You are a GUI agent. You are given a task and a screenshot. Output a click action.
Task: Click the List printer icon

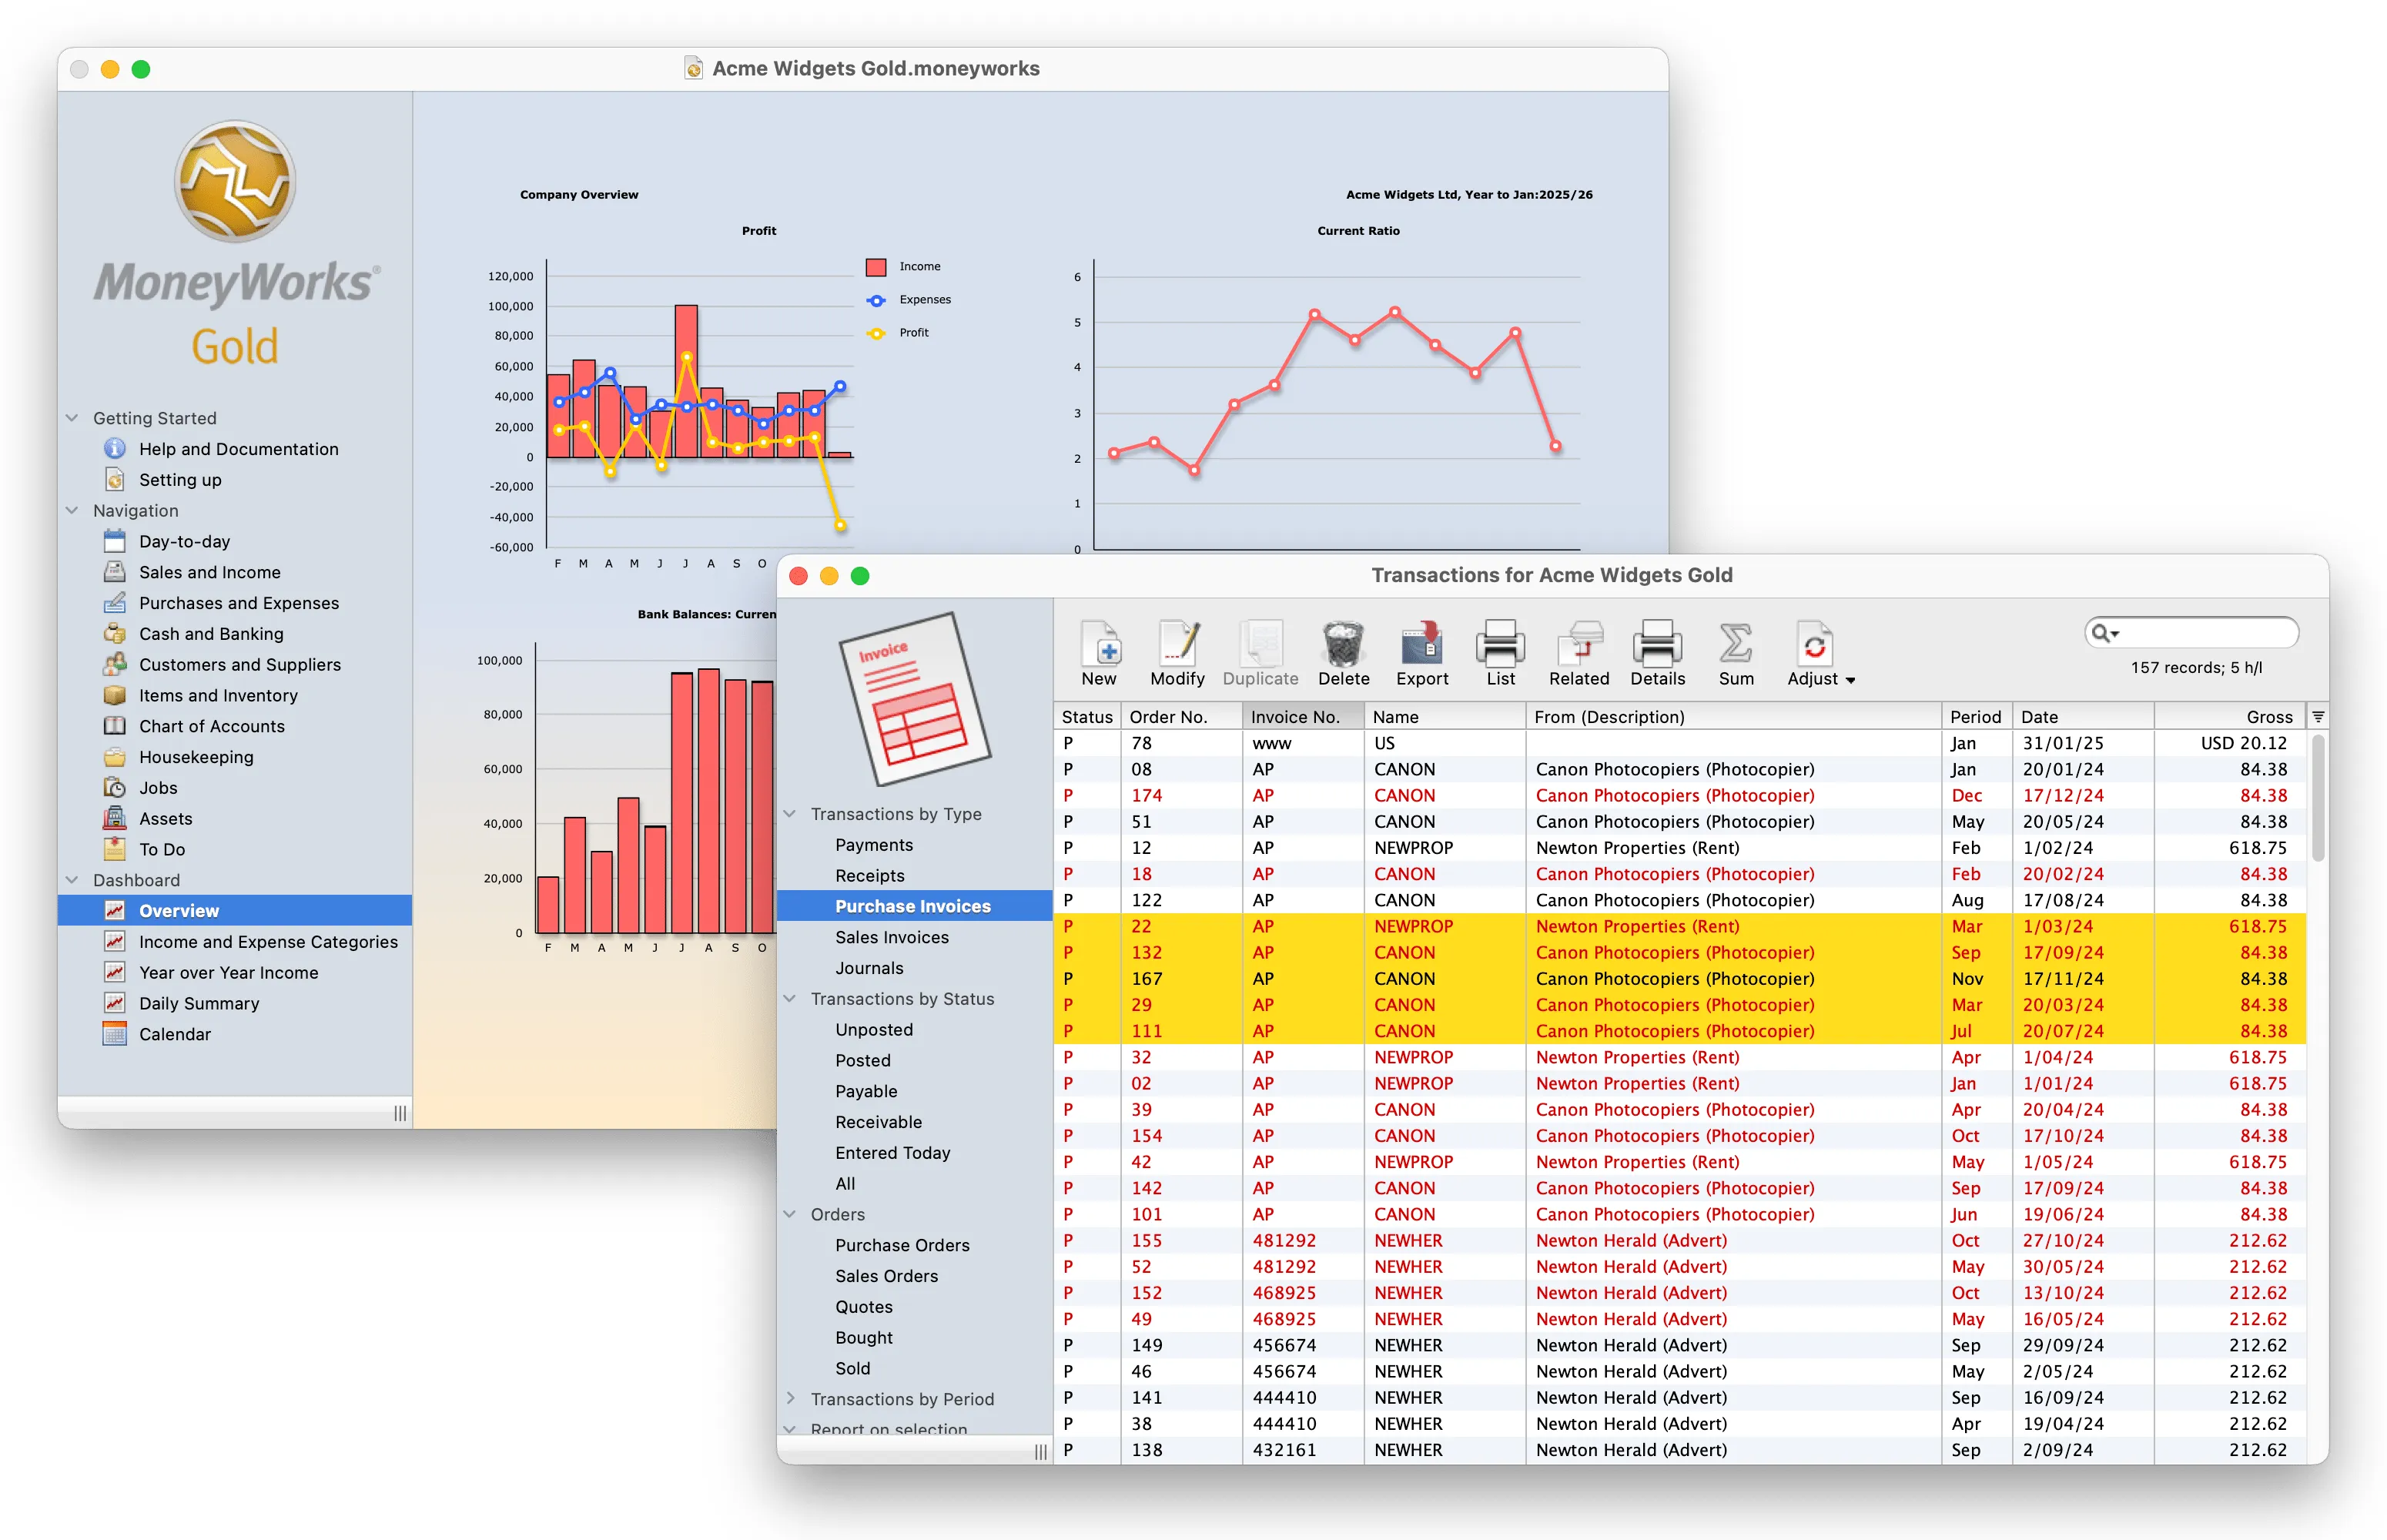[1500, 645]
